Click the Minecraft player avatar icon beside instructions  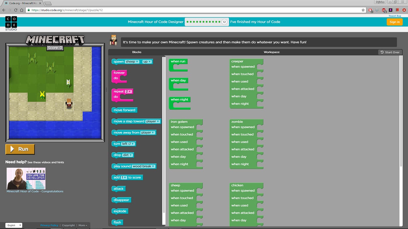[x=113, y=40]
